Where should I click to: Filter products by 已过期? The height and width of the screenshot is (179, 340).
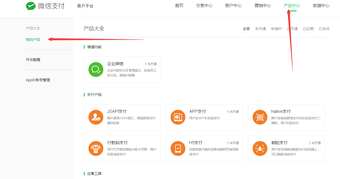[308, 29]
